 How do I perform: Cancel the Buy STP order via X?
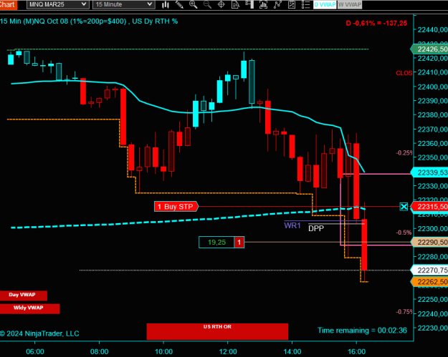coord(404,207)
